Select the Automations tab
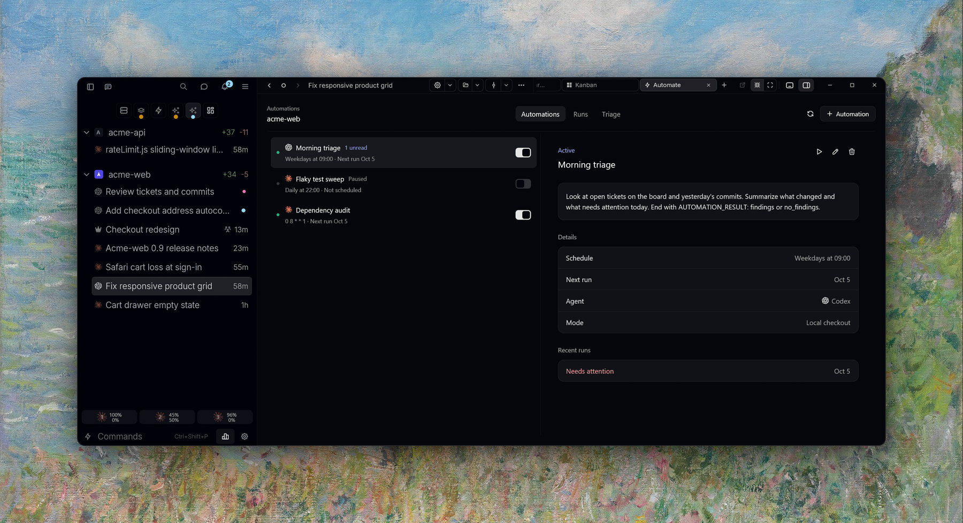Screen dimensions: 963x523 pos(540,114)
